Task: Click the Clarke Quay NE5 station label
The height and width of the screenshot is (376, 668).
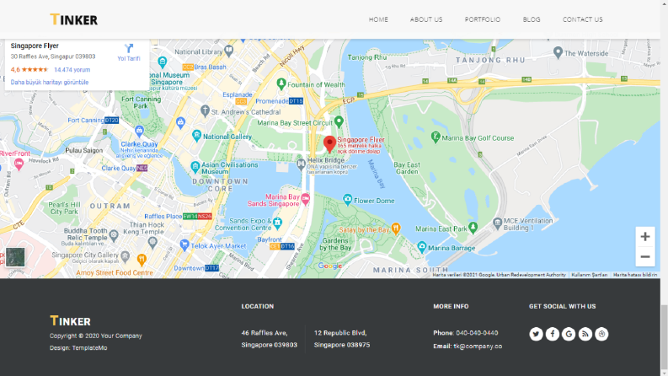Action: (x=125, y=168)
